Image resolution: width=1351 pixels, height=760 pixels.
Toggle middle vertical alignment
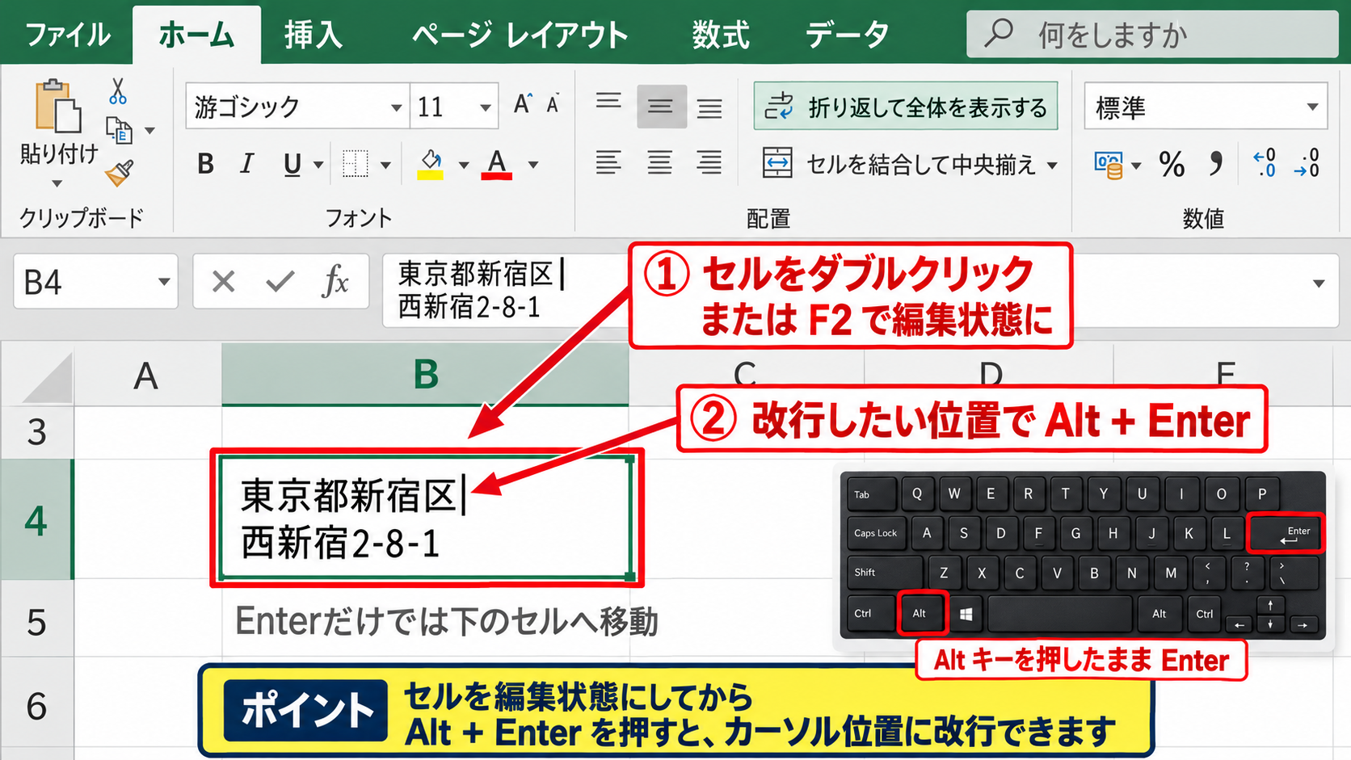point(661,106)
